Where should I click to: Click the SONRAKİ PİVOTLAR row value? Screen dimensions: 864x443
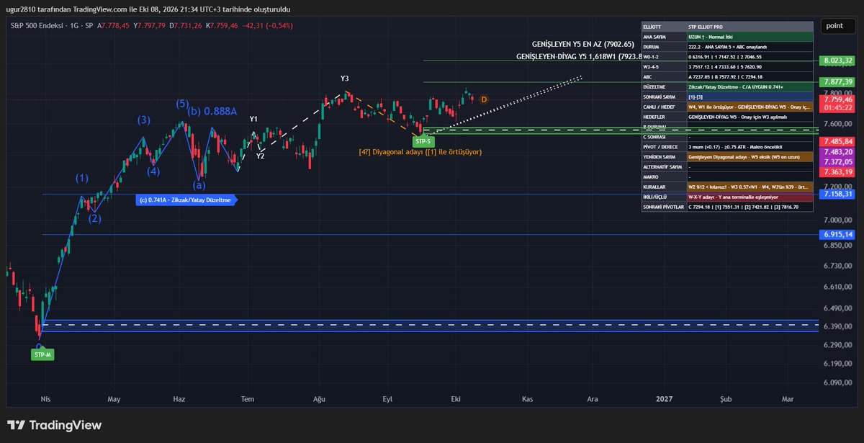(x=750, y=207)
